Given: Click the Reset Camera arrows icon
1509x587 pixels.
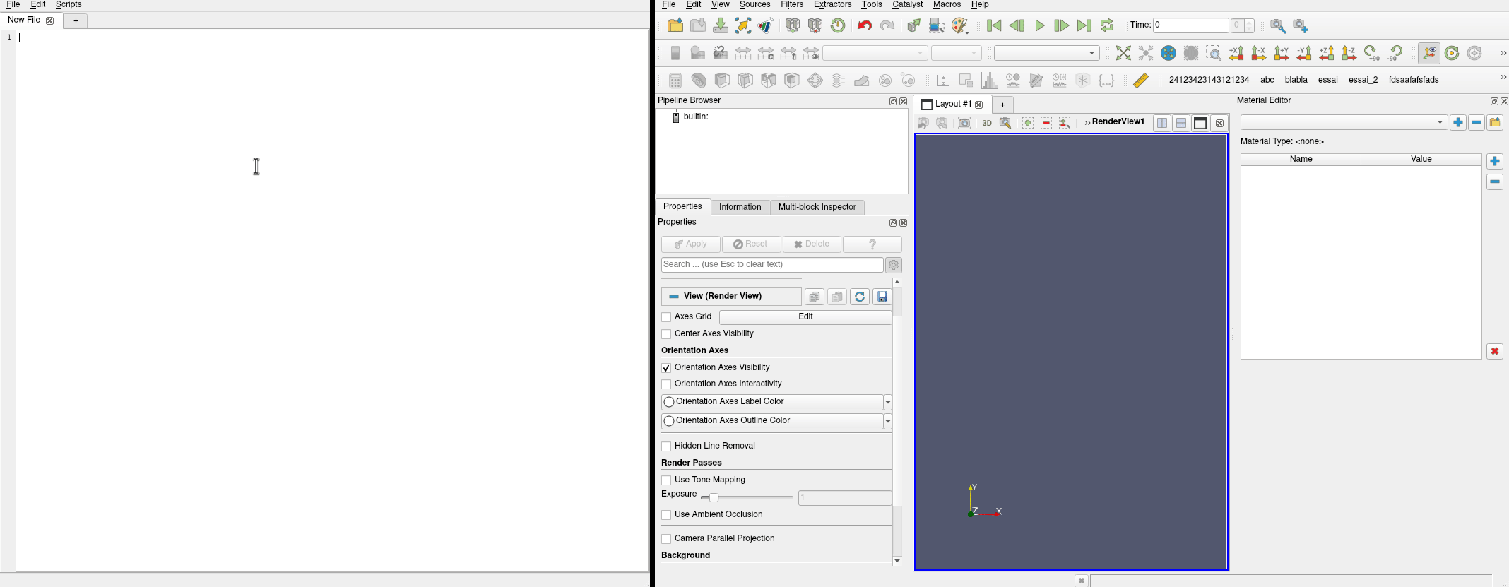Looking at the screenshot, I should tap(1123, 54).
